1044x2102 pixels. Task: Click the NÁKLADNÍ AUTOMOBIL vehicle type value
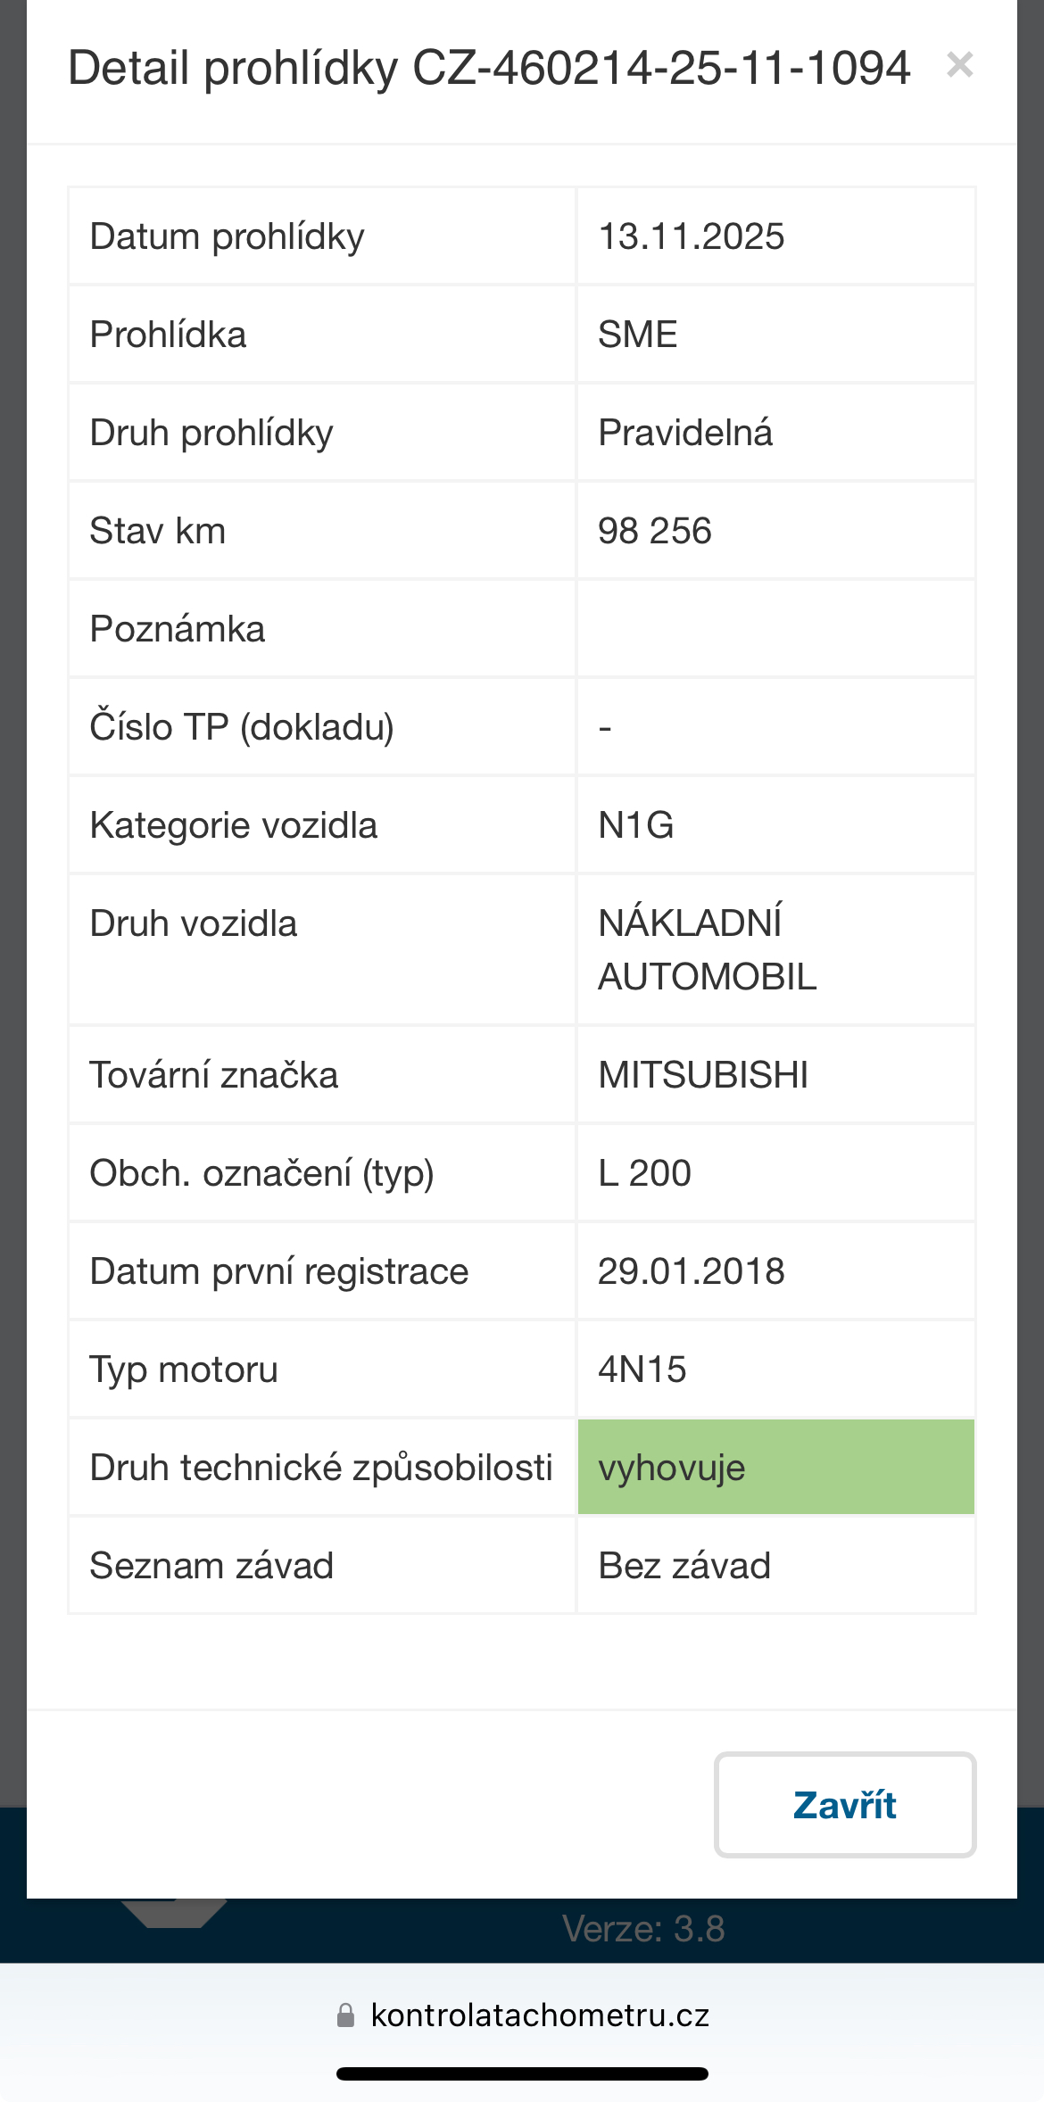707,949
